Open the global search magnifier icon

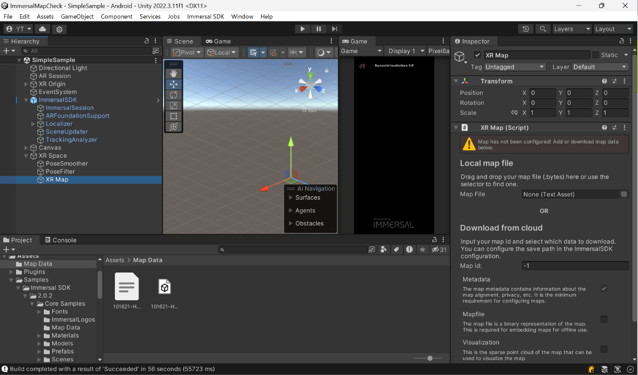(x=542, y=29)
